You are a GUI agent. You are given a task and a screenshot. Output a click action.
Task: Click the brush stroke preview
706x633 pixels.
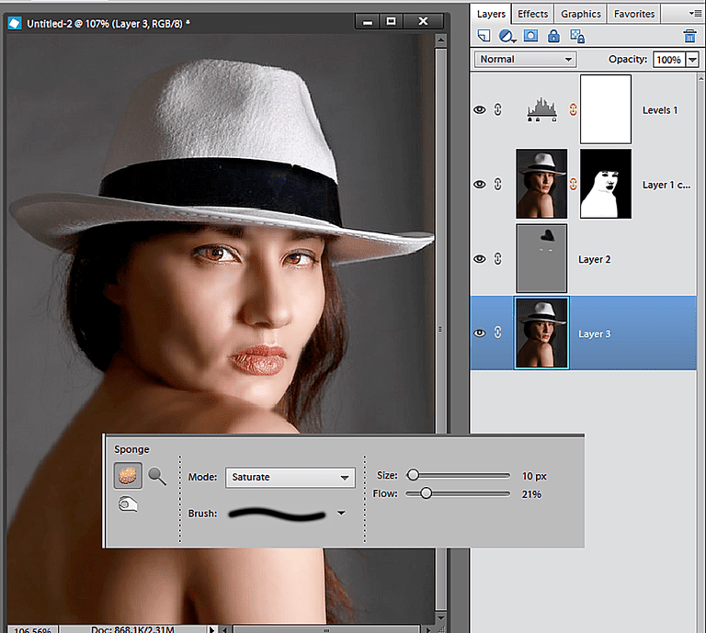click(x=277, y=514)
